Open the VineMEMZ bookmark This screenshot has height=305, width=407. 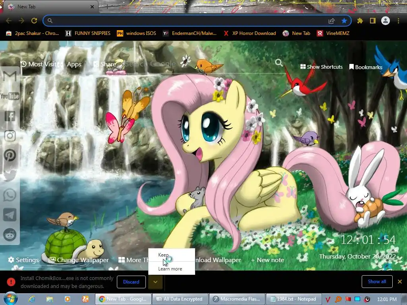(x=333, y=33)
